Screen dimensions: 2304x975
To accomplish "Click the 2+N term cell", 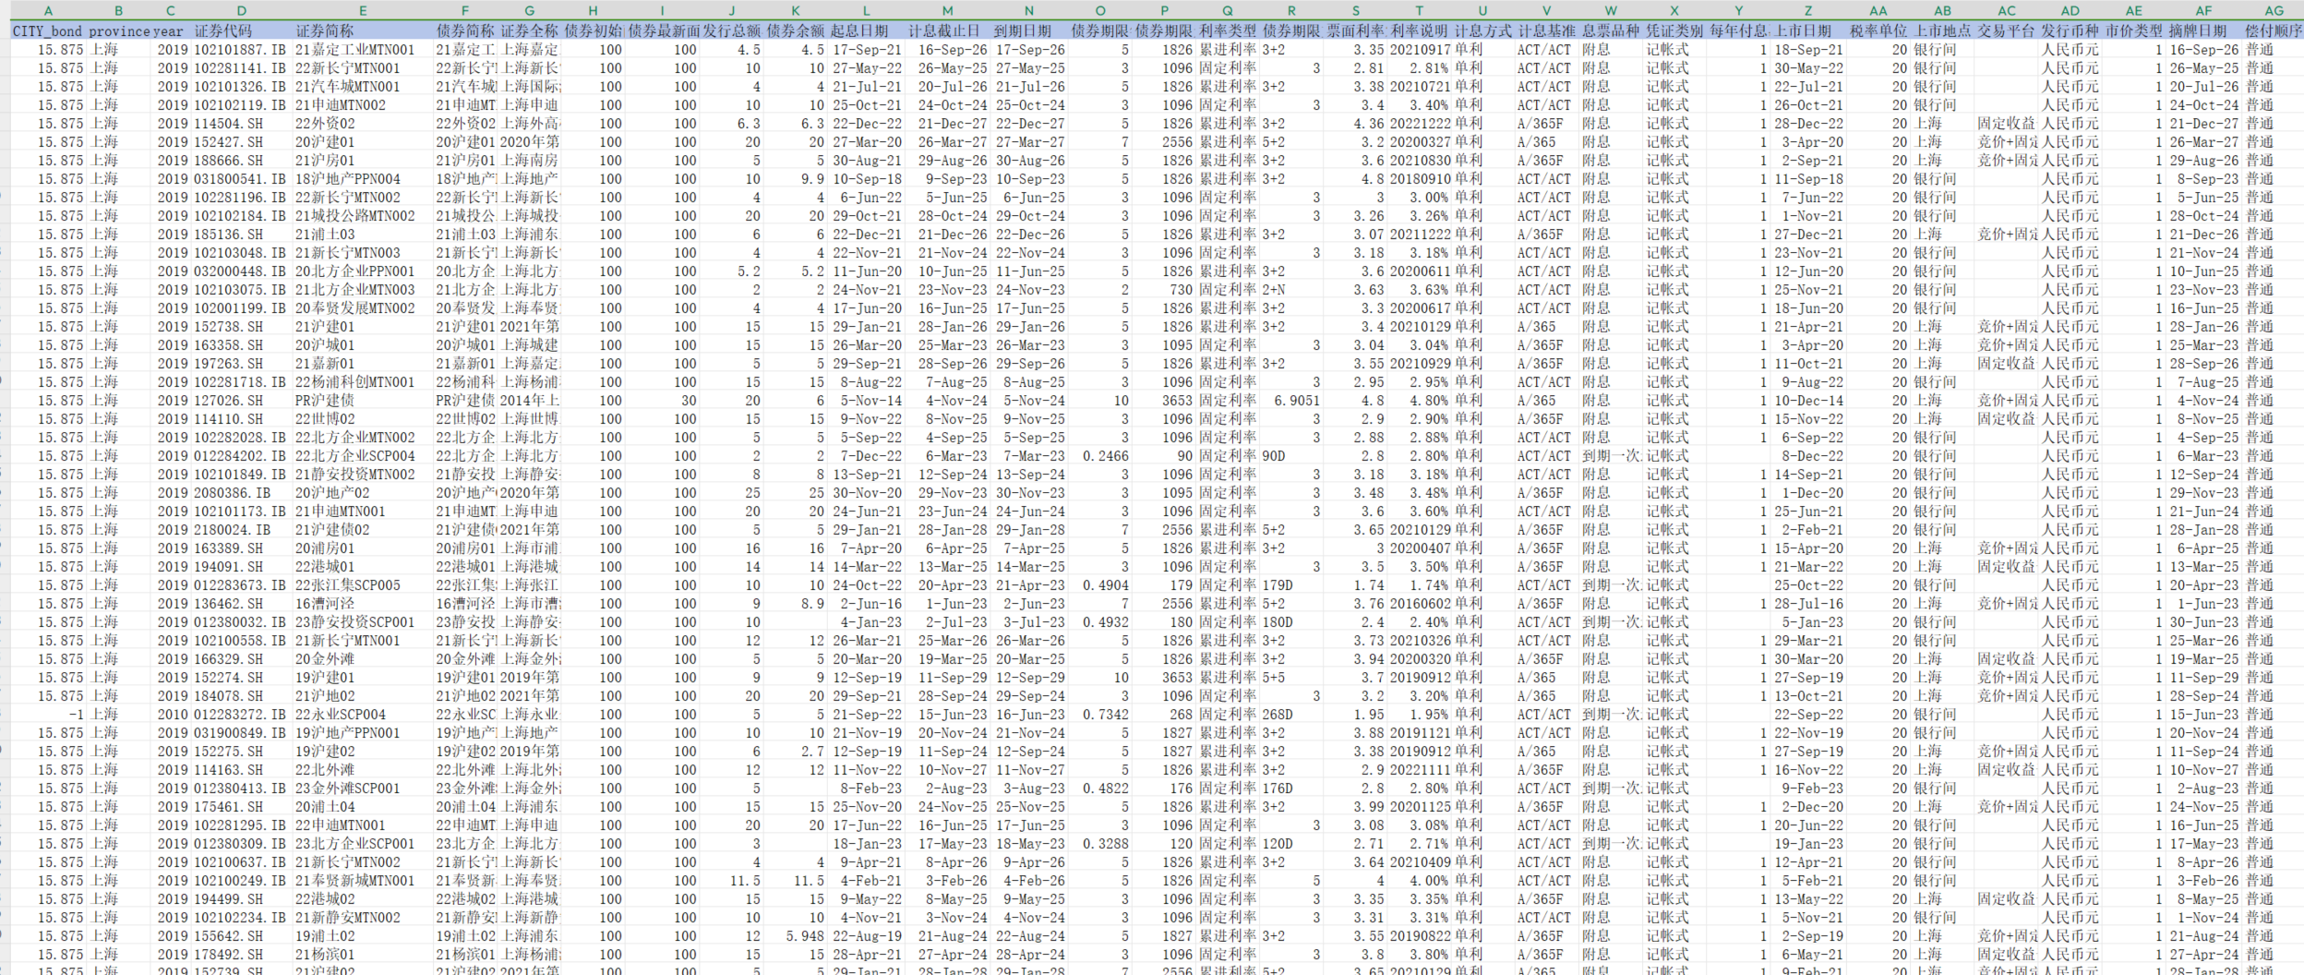I will (1291, 290).
